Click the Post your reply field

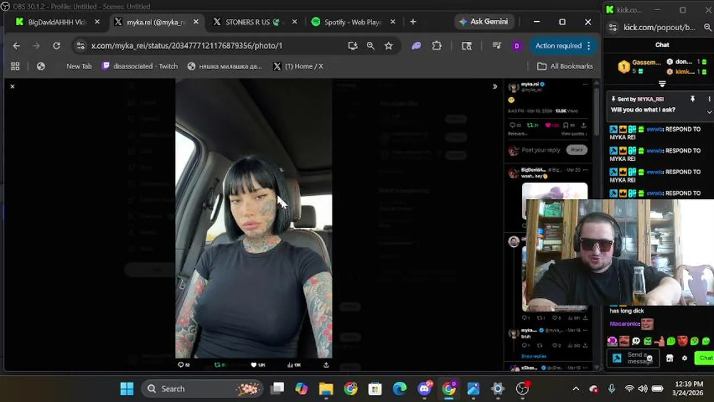(541, 150)
